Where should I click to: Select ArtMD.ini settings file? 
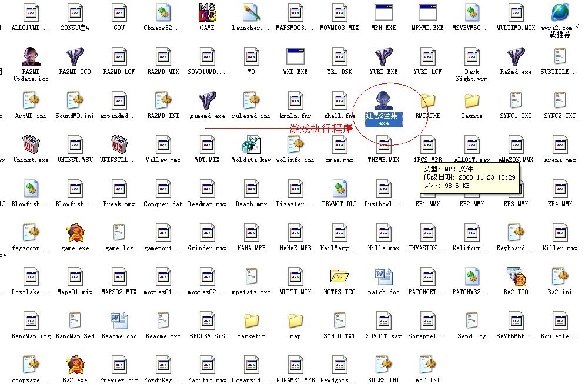coord(31,100)
